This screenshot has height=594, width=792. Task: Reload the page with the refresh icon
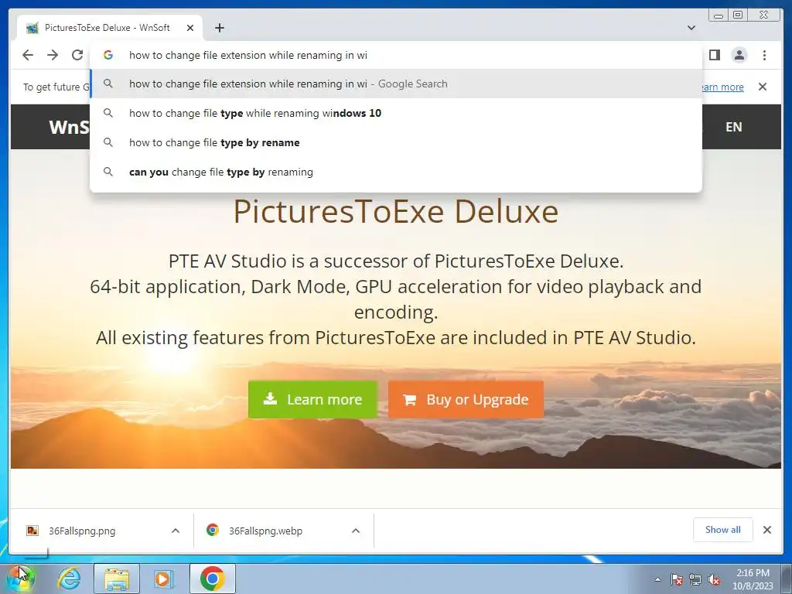point(77,55)
